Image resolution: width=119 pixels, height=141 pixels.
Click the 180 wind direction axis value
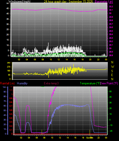click(x=9, y=71)
